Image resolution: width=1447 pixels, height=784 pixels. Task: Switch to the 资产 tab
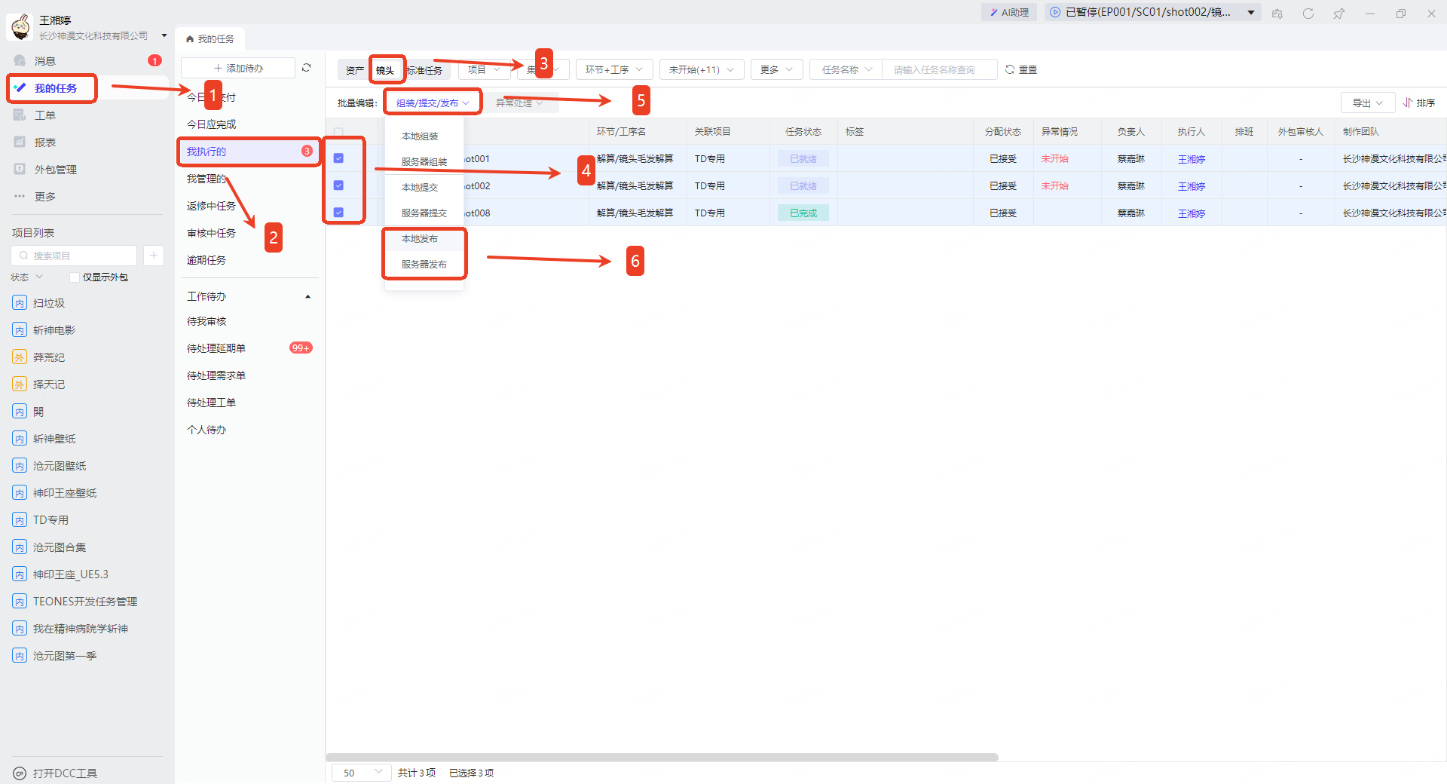point(354,70)
